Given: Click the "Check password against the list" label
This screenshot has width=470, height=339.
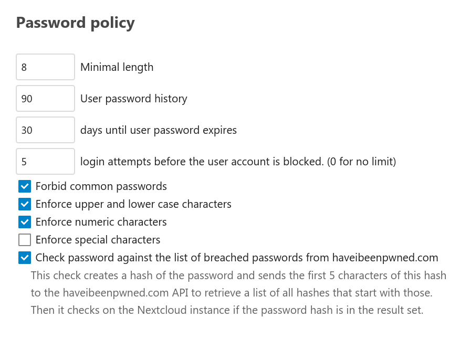Looking at the screenshot, I should [x=236, y=258].
